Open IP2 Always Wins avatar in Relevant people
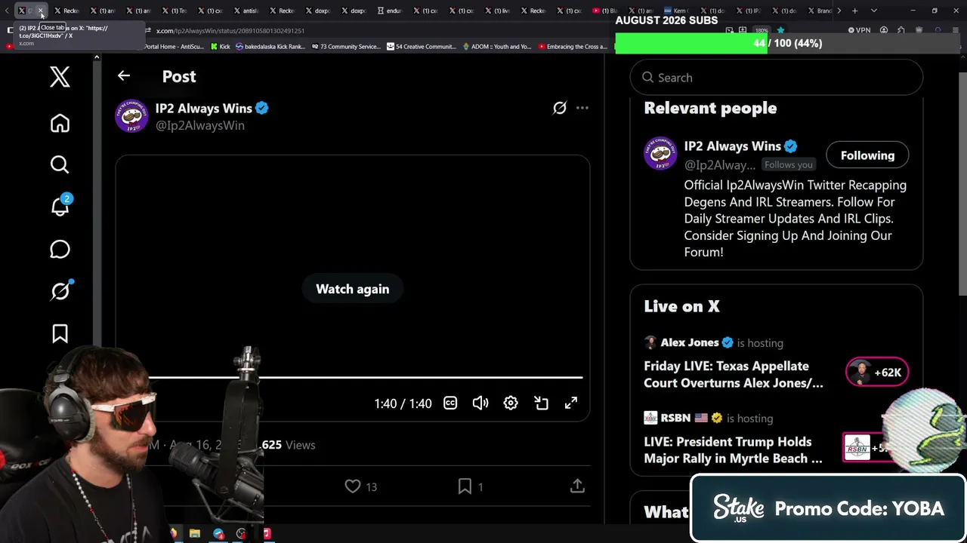Screen dimensions: 967x543 coord(660,154)
